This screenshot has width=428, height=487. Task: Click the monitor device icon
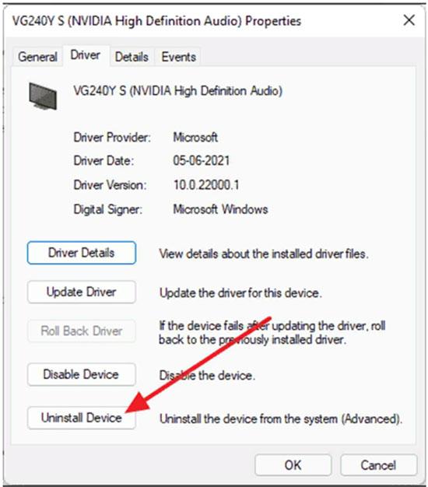click(x=43, y=96)
